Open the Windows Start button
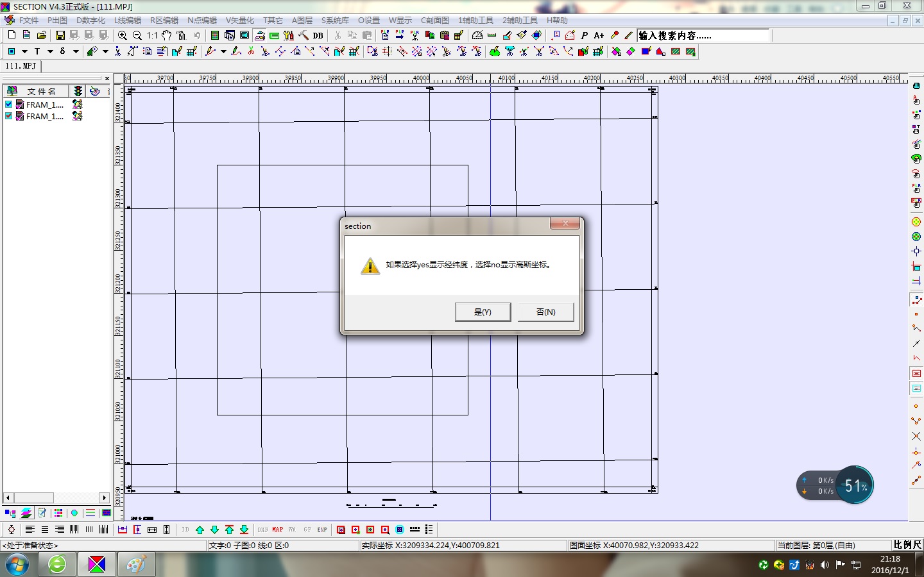Viewport: 924px width, 577px height. [x=17, y=565]
